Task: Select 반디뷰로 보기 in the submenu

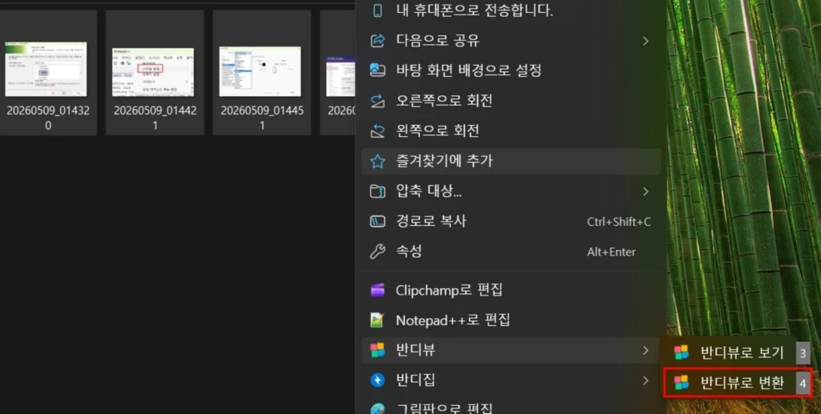Action: (738, 353)
